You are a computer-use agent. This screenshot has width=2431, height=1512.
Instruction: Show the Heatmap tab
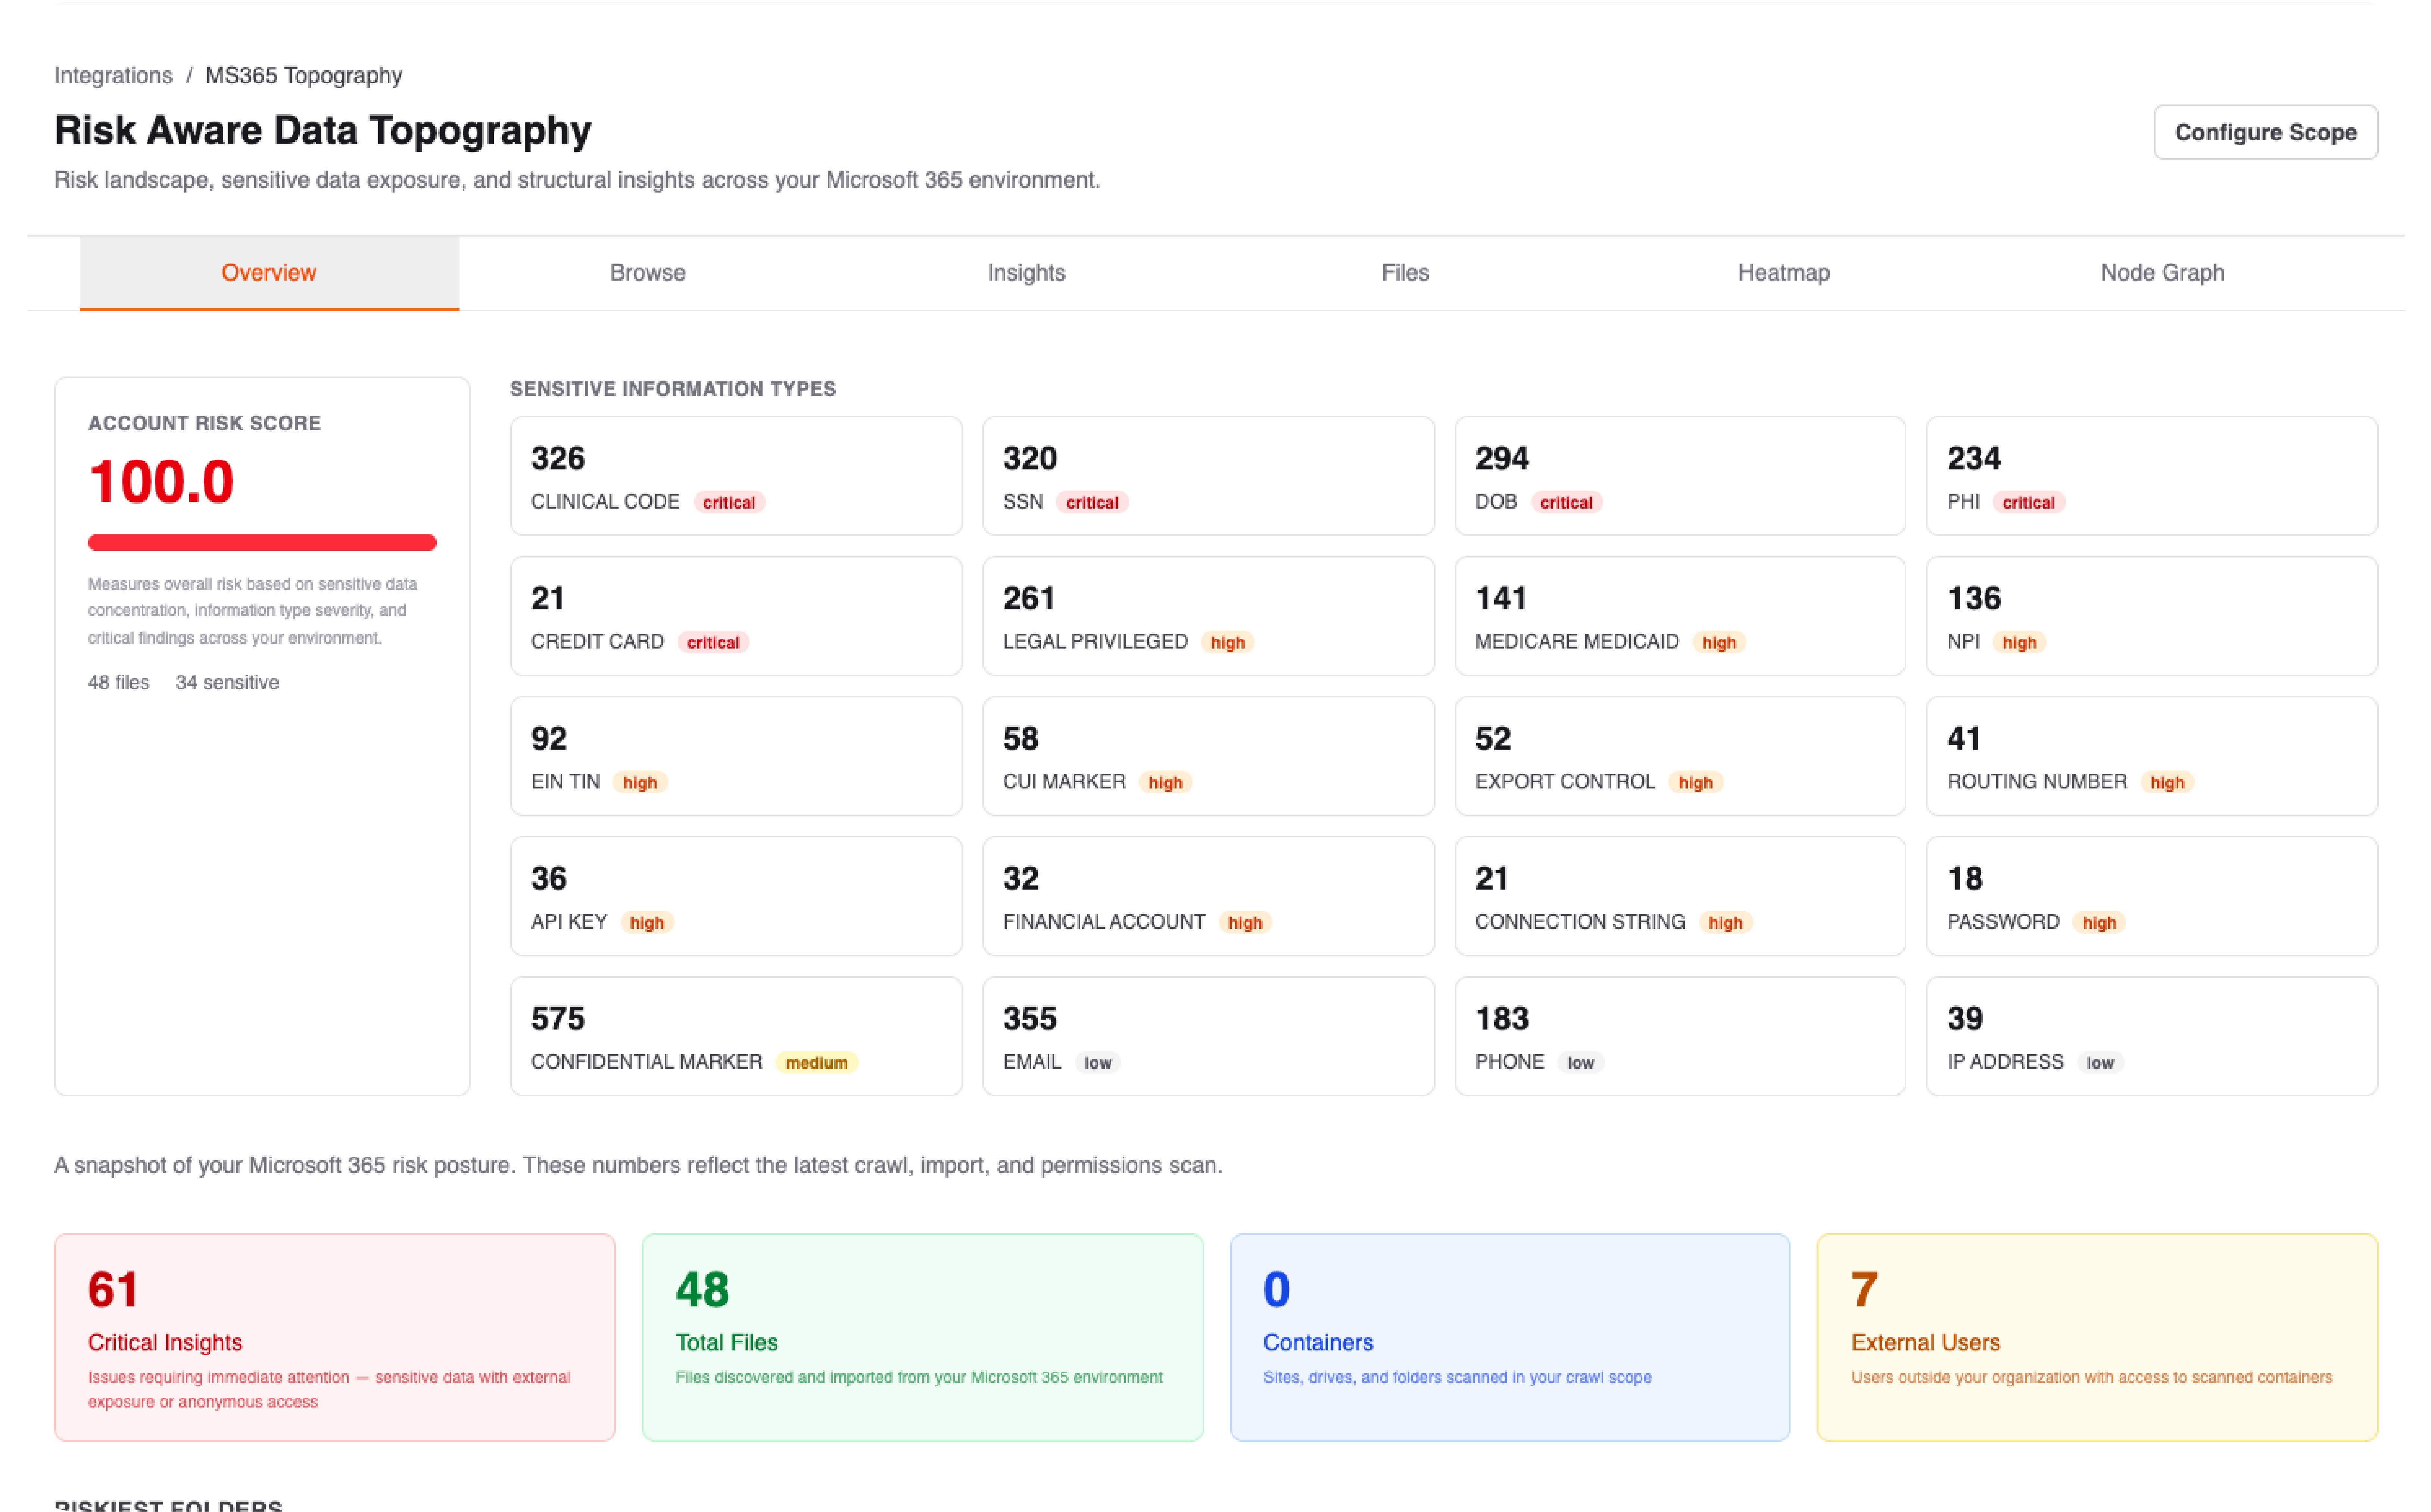pyautogui.click(x=1784, y=273)
